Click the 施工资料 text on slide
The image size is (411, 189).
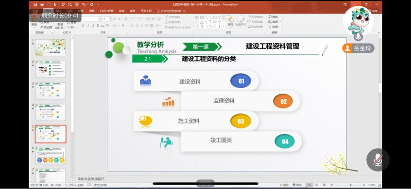[188, 121]
